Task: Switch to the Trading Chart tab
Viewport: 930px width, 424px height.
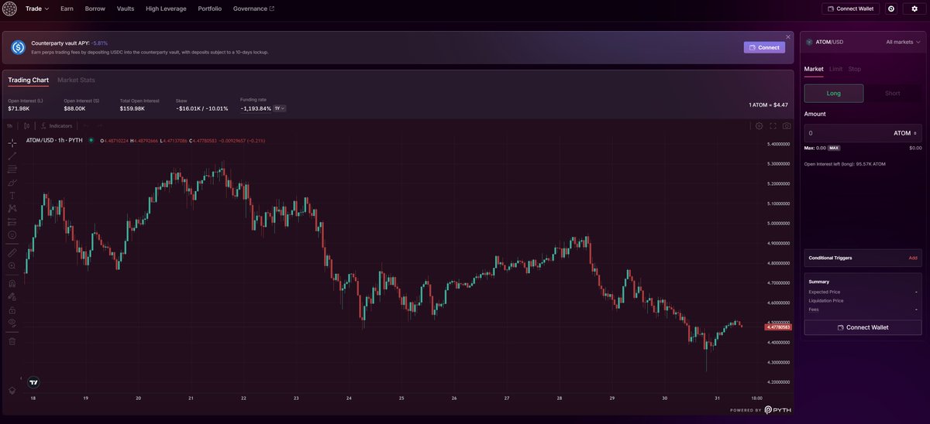Action: click(29, 80)
